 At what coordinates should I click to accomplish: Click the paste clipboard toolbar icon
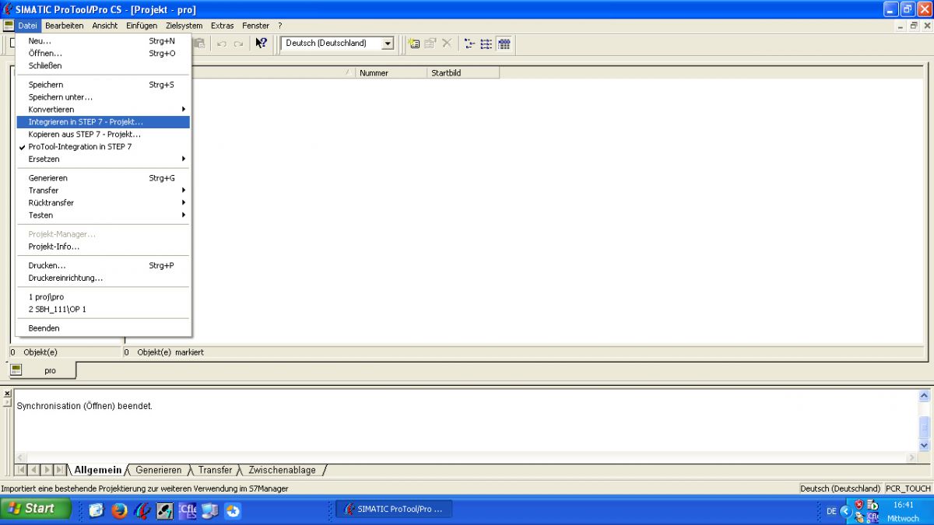coord(199,44)
